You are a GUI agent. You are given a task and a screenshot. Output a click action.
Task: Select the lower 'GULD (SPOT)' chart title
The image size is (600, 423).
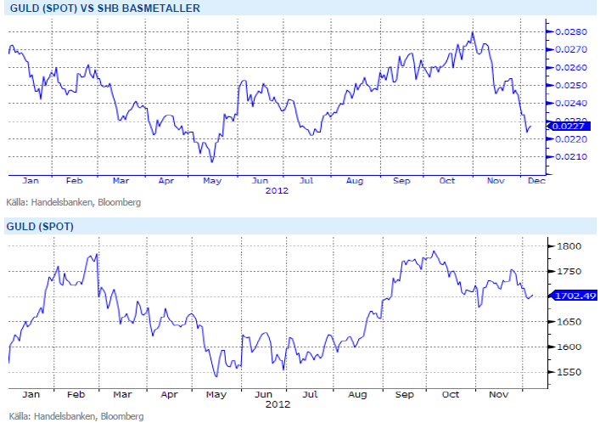tap(39, 227)
